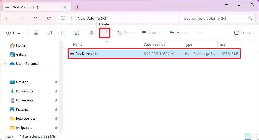Click the Share icon in toolbar
The height and width of the screenshot is (140, 259).
(91, 33)
